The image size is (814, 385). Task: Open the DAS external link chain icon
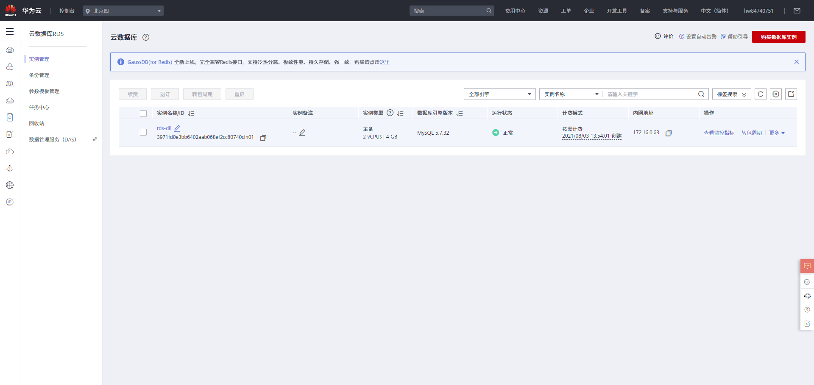(95, 139)
